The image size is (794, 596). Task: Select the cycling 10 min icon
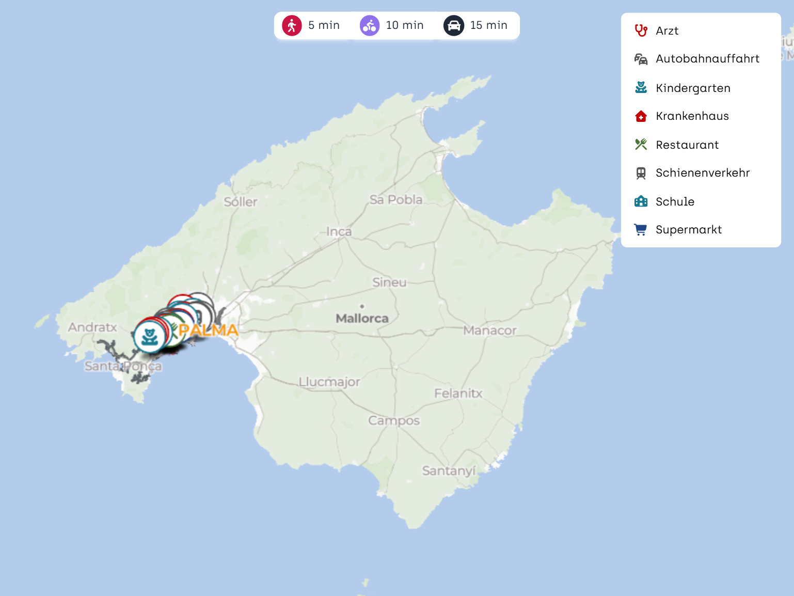(x=370, y=25)
